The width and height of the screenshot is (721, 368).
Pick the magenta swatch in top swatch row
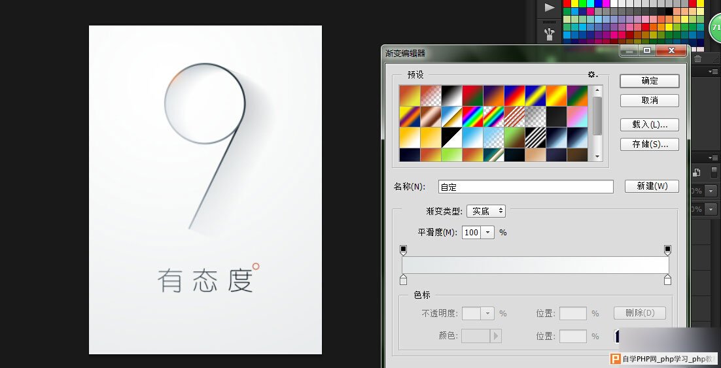pos(606,3)
